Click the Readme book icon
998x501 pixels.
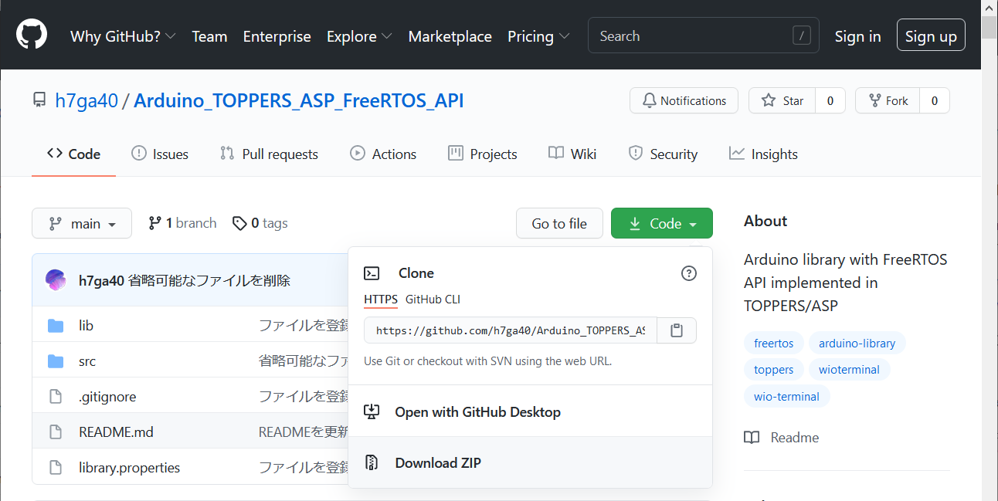pos(751,437)
